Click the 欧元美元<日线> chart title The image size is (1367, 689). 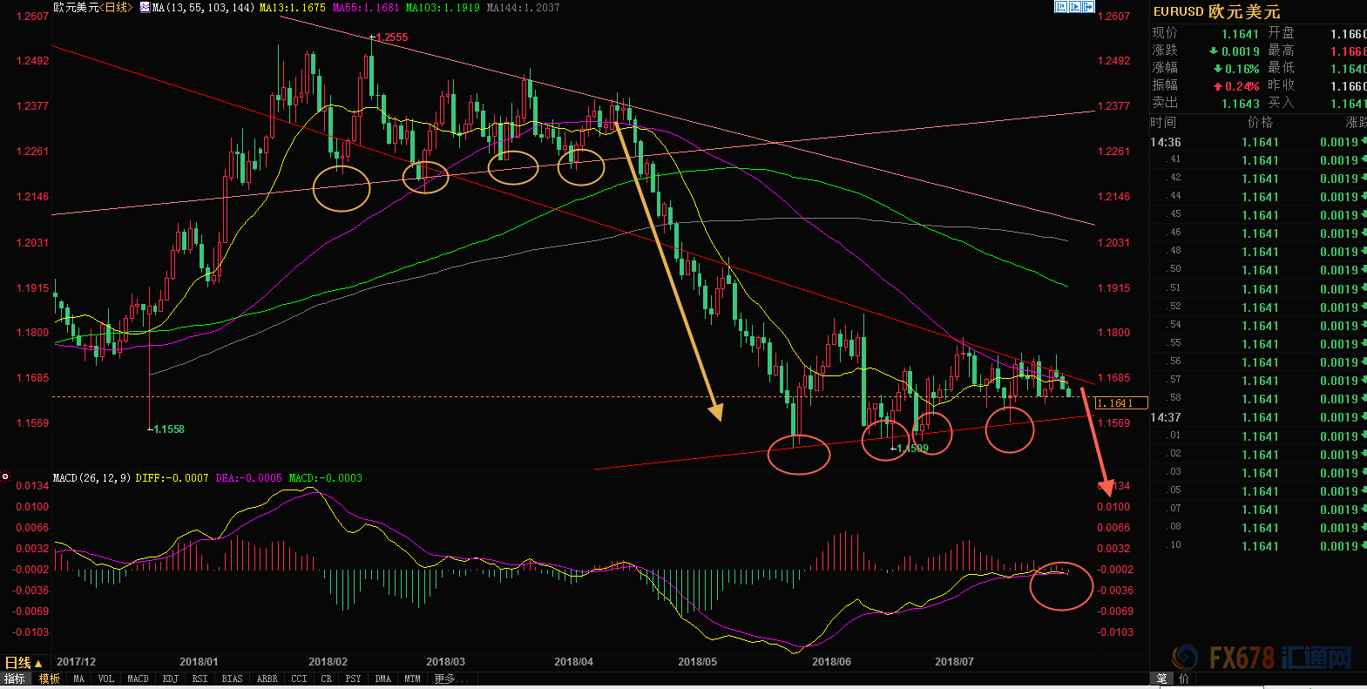pyautogui.click(x=93, y=7)
